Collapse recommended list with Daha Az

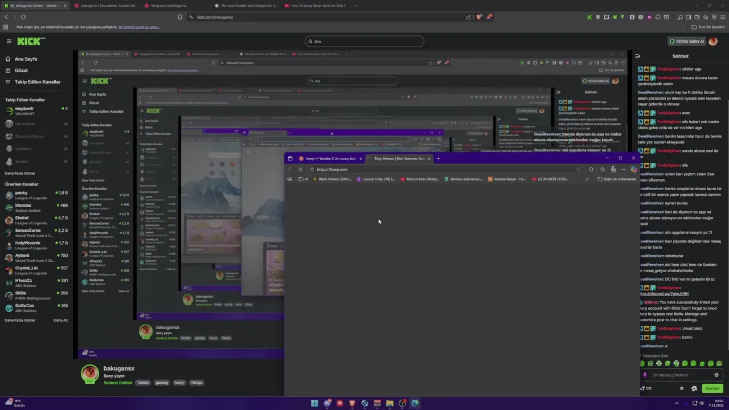[x=60, y=320]
